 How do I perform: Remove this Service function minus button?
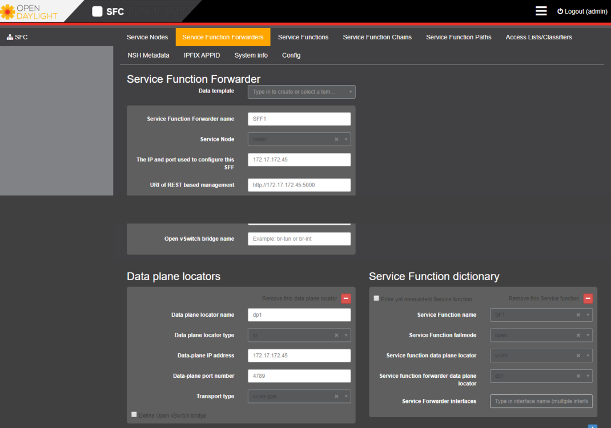pyautogui.click(x=588, y=298)
